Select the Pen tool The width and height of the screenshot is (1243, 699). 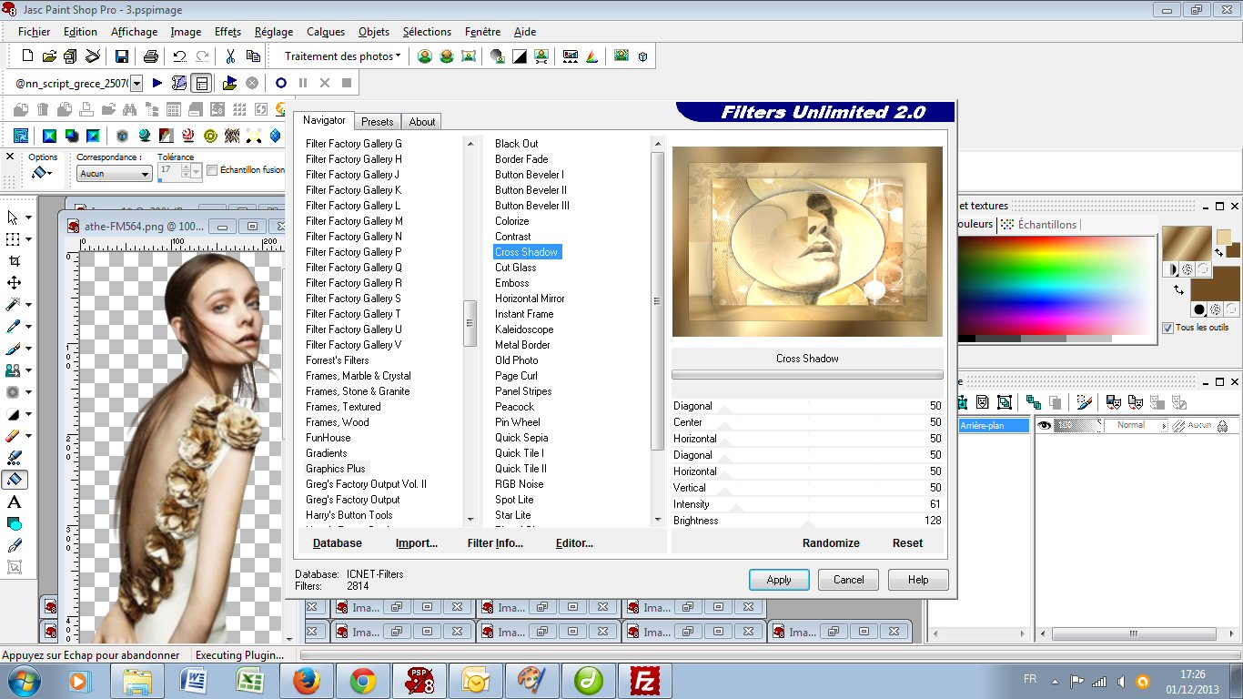13,545
